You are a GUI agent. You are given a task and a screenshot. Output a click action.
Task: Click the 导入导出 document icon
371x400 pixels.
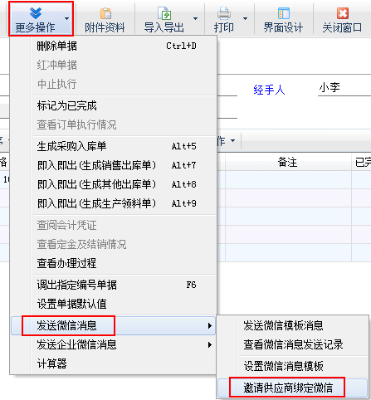[x=164, y=13]
